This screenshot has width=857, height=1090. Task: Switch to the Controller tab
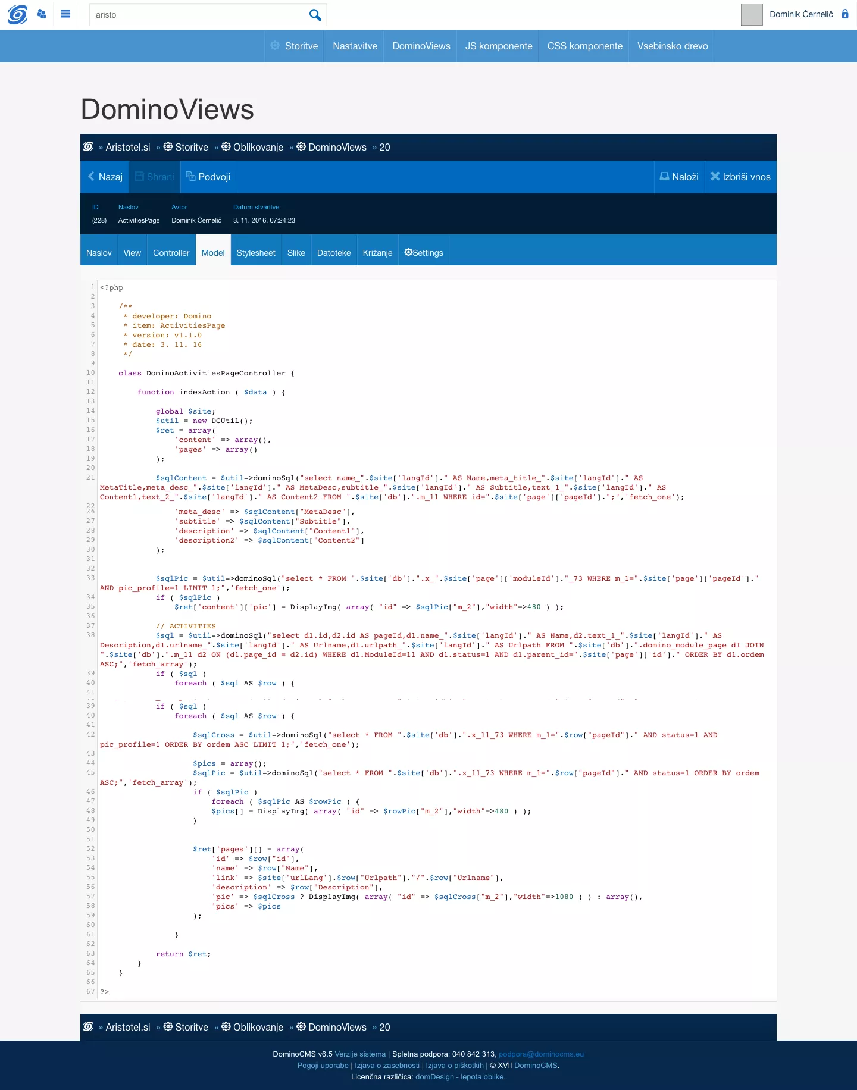pos(171,253)
